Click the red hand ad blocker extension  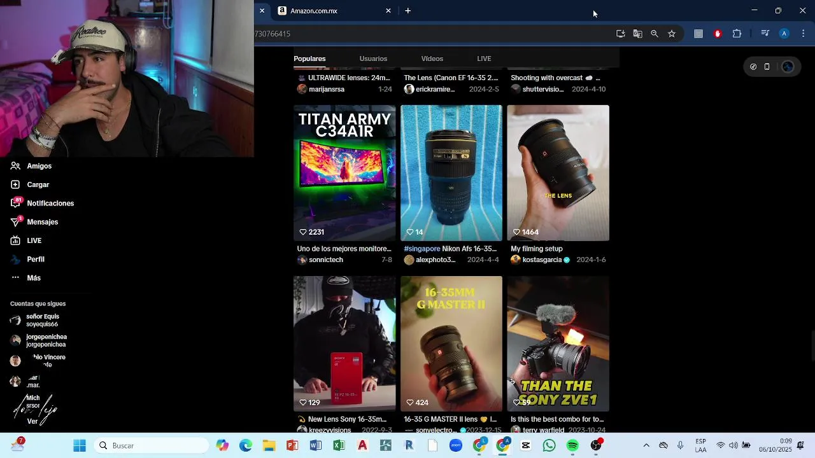pos(718,34)
